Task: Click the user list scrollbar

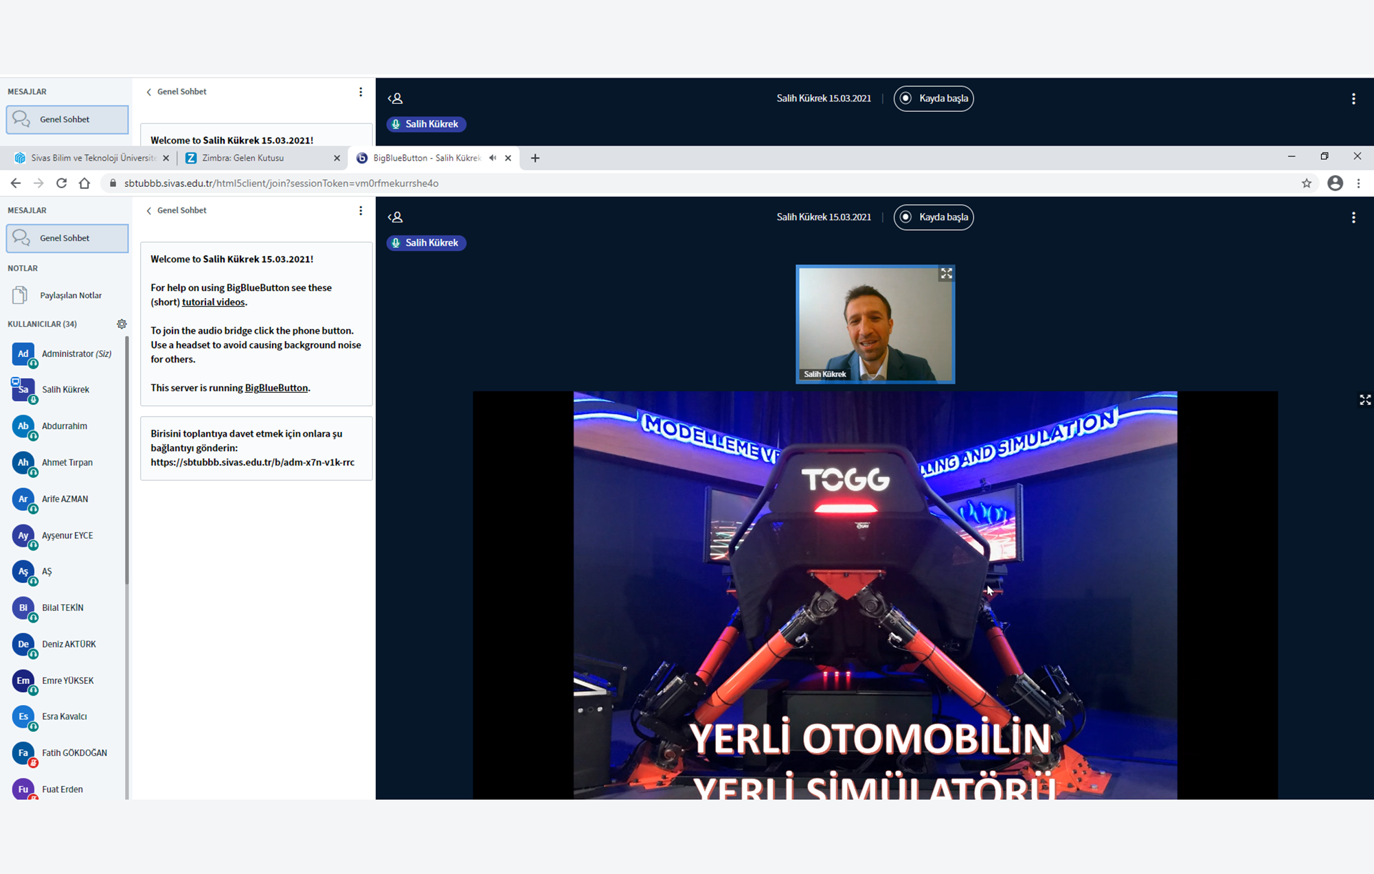Action: coord(127,460)
